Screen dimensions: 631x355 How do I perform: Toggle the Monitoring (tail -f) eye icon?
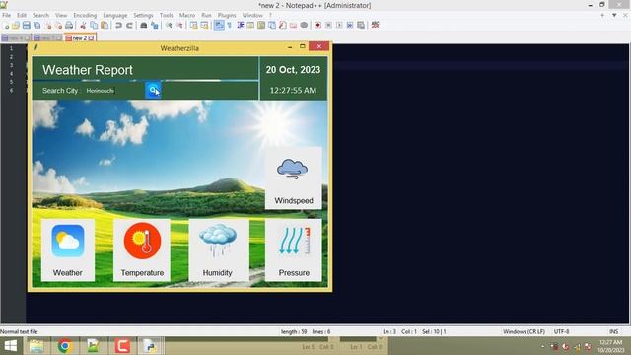tap(304, 25)
